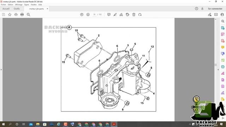
Task: Go to next page with down arrow
Action: (88, 14)
